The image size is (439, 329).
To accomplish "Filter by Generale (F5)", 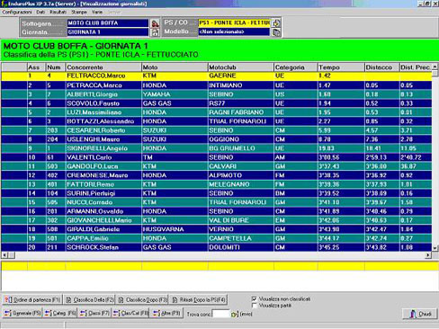I will (x=22, y=314).
